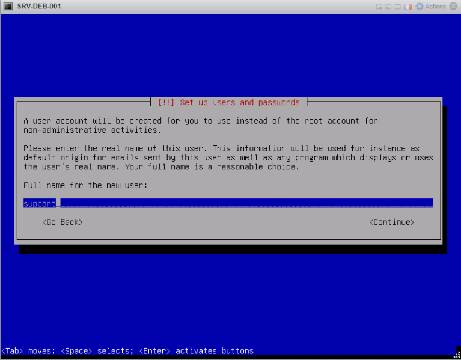Image resolution: width=461 pixels, height=360 pixels.
Task: Click the user account description paragraph
Action: 201,125
